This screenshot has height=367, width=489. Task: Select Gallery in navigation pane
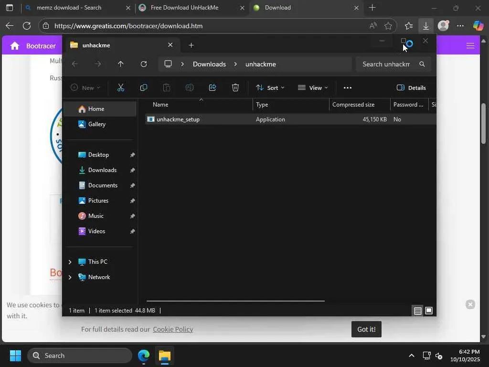(100, 124)
